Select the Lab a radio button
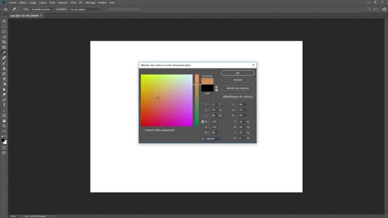The width and height of the screenshot is (388, 218). (x=230, y=110)
